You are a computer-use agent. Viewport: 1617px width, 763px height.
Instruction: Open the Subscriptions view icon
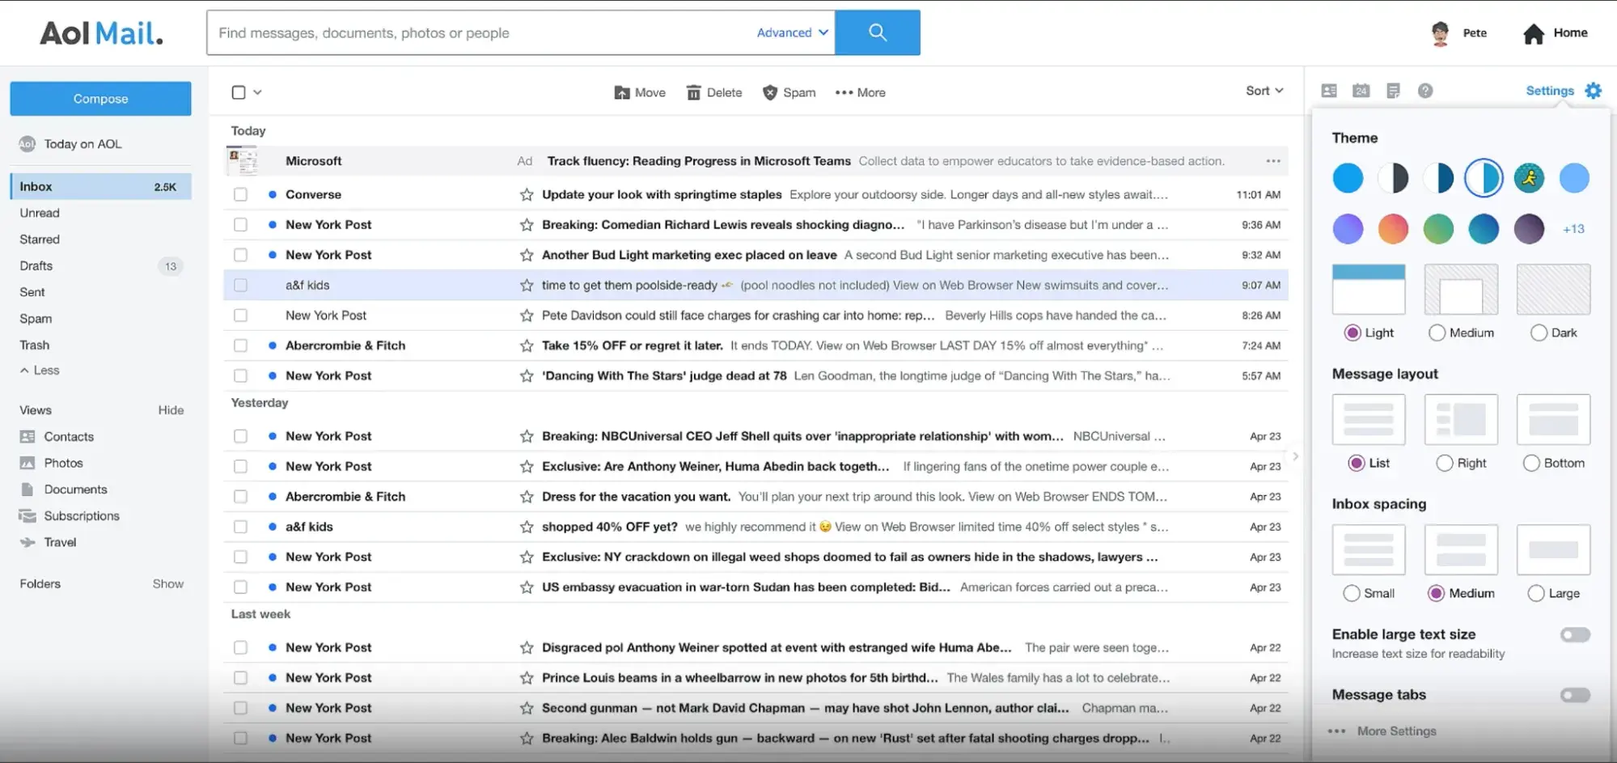click(x=28, y=515)
